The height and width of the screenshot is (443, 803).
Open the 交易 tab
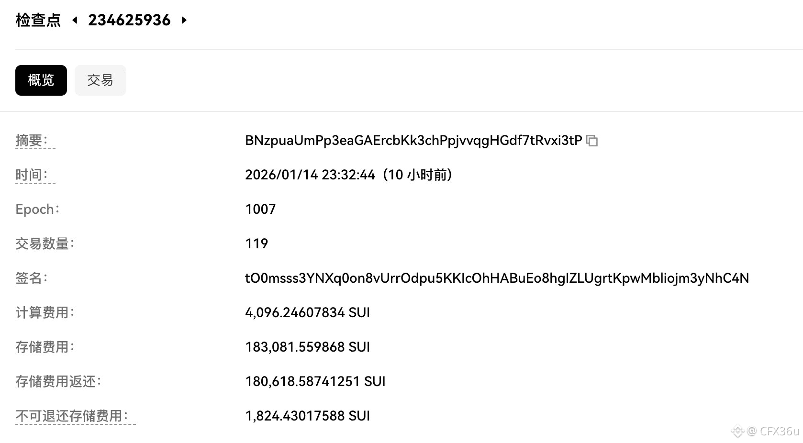[100, 80]
